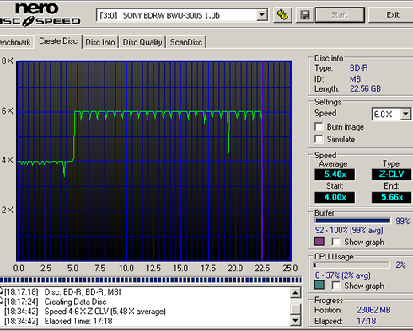The height and width of the screenshot is (331, 413).
Task: Open the options icon next to drive selector
Action: (282, 15)
